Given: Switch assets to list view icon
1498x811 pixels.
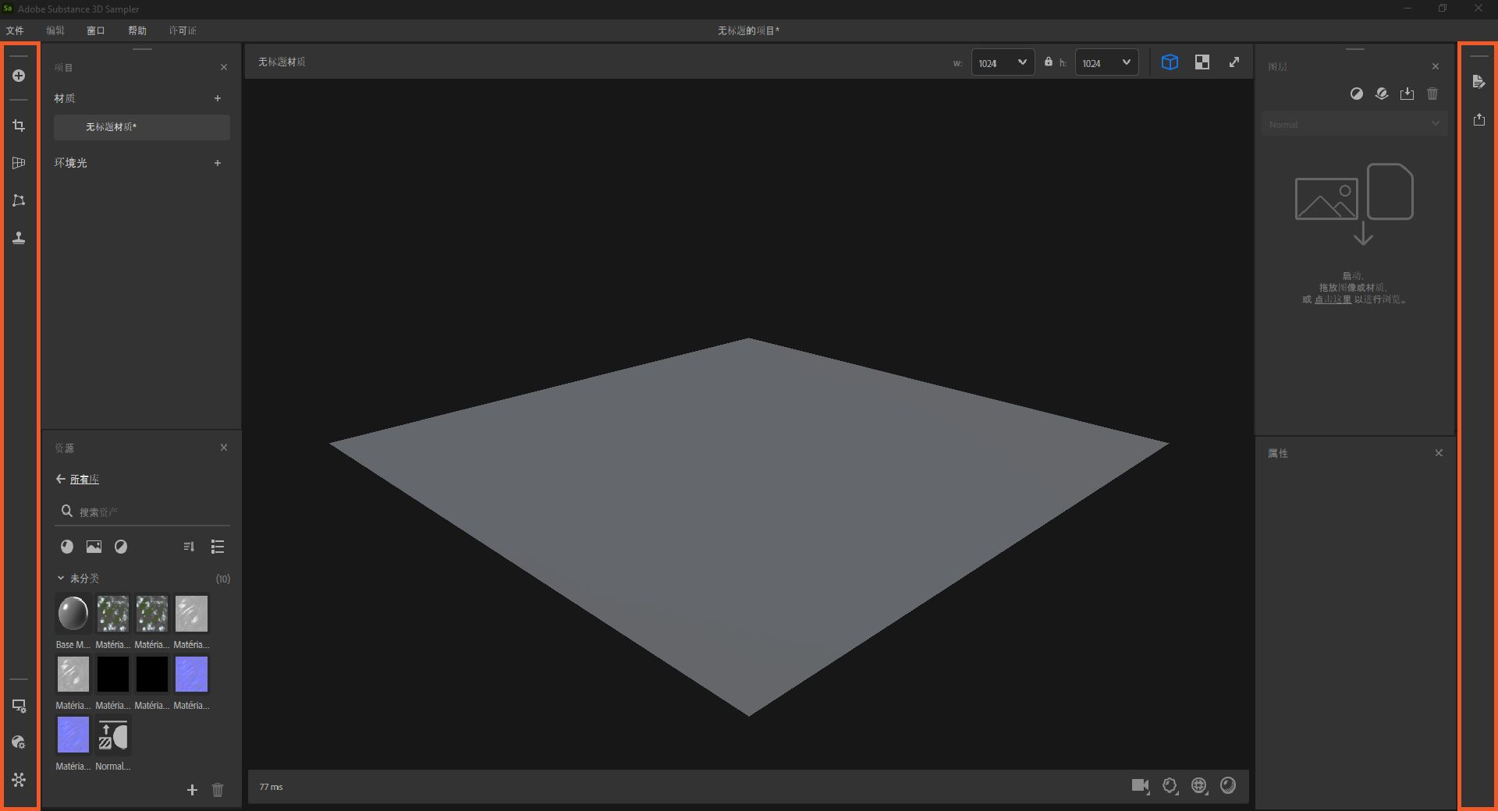Looking at the screenshot, I should click(218, 547).
